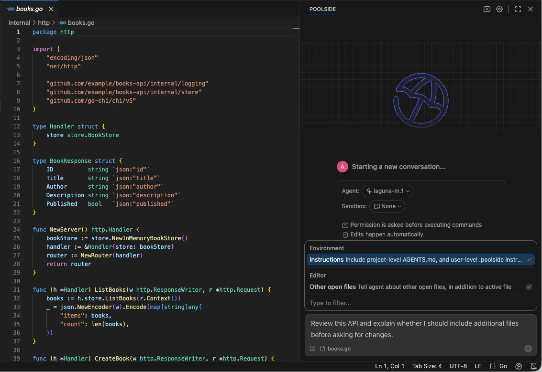This screenshot has width=542, height=372.
Task: Click the Go file icon in breadcrumb
Action: tap(63, 23)
